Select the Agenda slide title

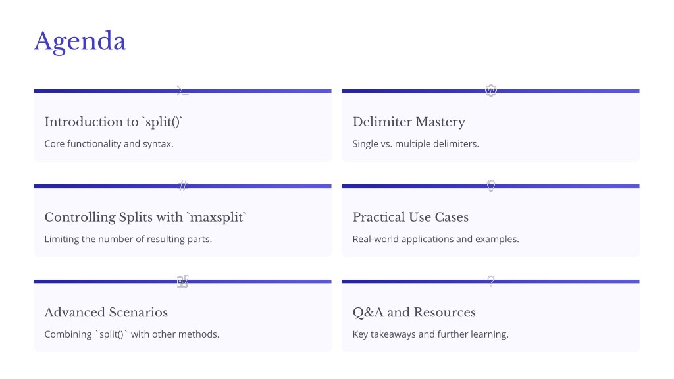coord(80,41)
